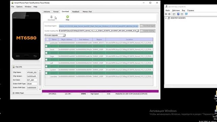Click the EMMC Flash icon

click(14, 93)
